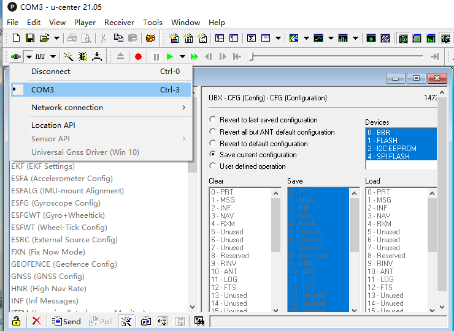Click the green Play button
Image resolution: width=454 pixels, height=331 pixels.
click(170, 57)
